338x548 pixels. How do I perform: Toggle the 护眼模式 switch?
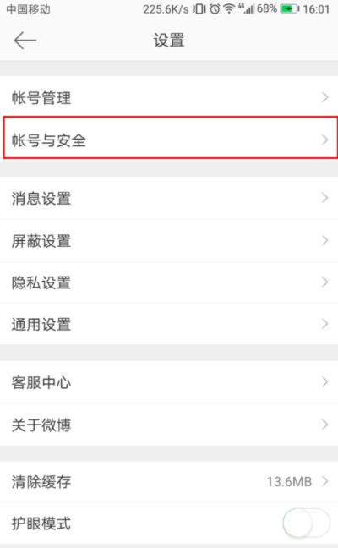pyautogui.click(x=306, y=523)
